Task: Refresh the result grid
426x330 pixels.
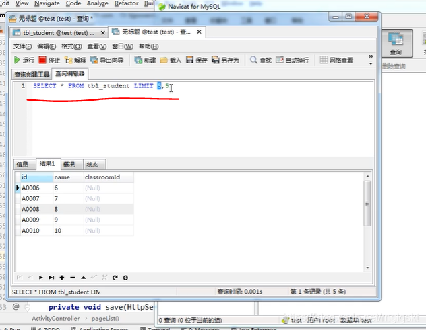Action: (x=115, y=277)
